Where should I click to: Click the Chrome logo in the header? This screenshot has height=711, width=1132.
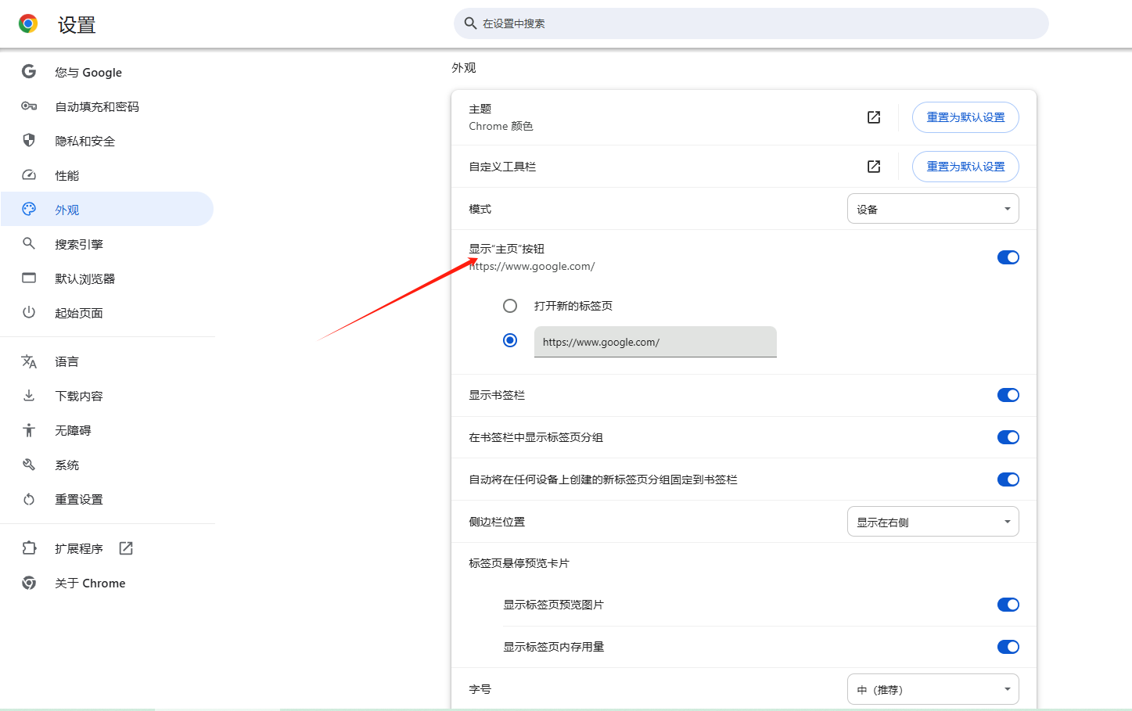point(28,24)
